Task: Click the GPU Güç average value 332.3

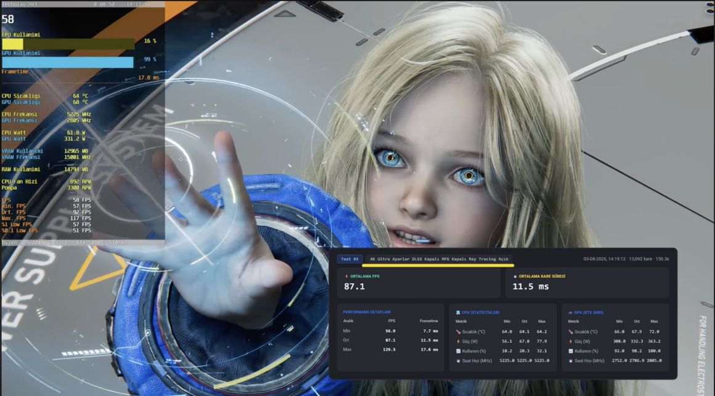Action: pos(637,341)
